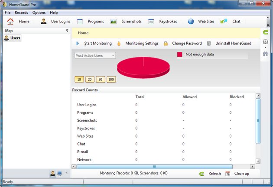
Task: Click the red pie chart
Action: (x=143, y=67)
